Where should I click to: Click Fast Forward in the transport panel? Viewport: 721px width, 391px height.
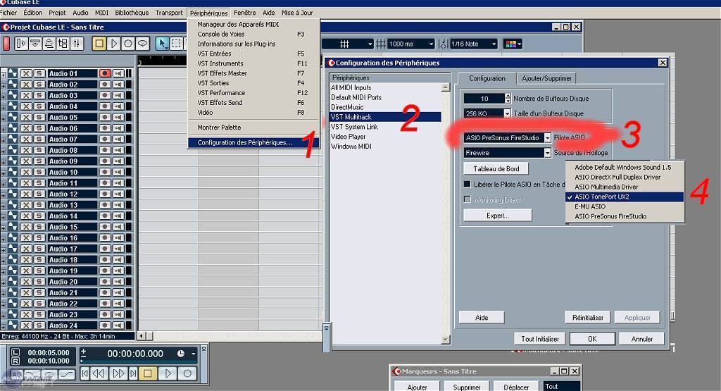118,373
